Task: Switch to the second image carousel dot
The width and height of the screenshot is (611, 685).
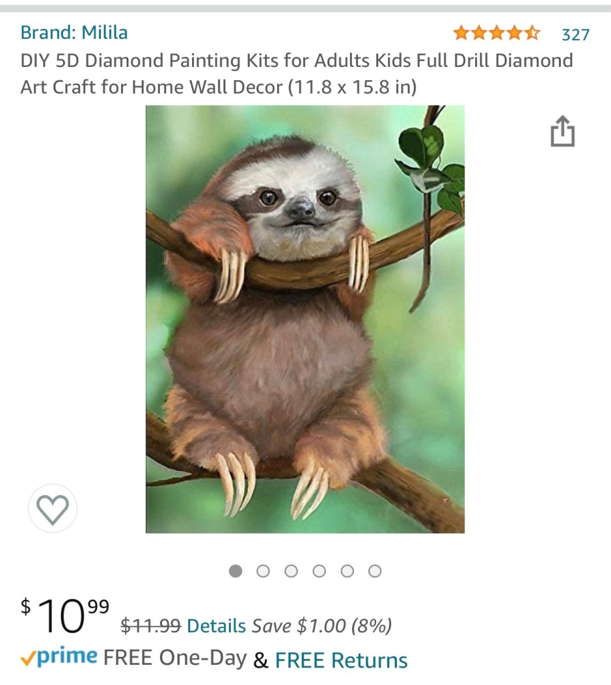Action: coord(263,571)
